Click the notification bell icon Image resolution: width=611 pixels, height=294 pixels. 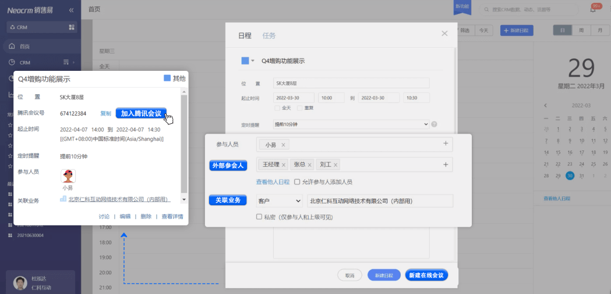pos(593,9)
